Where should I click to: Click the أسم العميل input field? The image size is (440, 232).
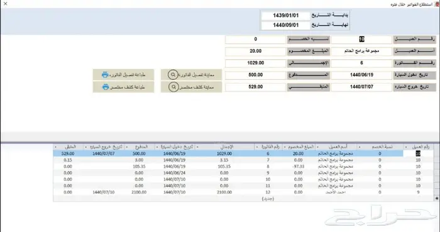tap(361, 52)
